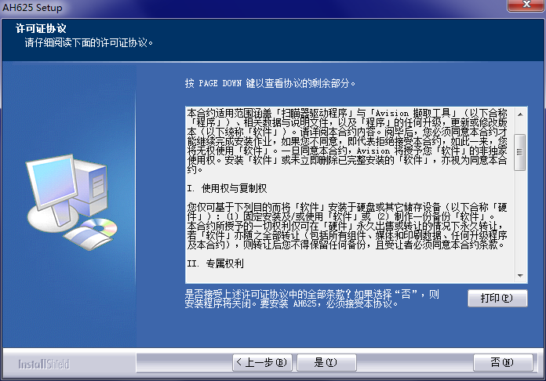546x381 pixels.
Task: Click the first paragraph beginning 本合约适用范围
Action: click(x=347, y=141)
